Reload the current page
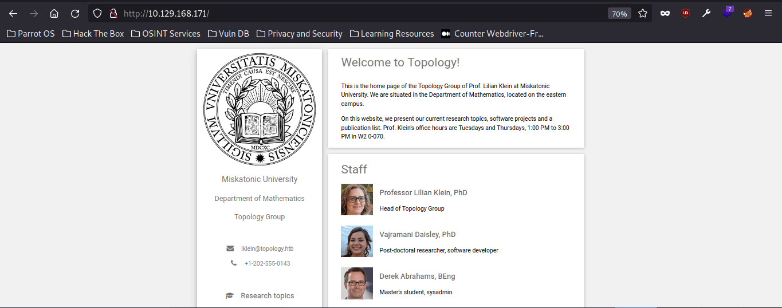Image resolution: width=782 pixels, height=308 pixels. click(75, 13)
